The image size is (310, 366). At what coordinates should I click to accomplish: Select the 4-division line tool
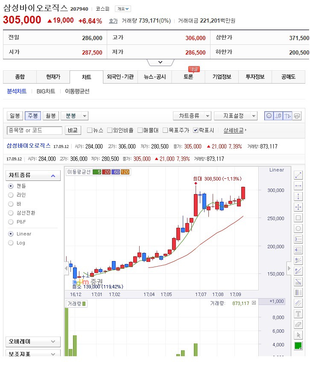point(298,250)
